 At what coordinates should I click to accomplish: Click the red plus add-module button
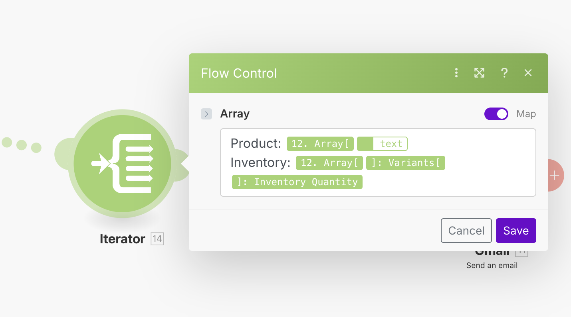(x=555, y=175)
